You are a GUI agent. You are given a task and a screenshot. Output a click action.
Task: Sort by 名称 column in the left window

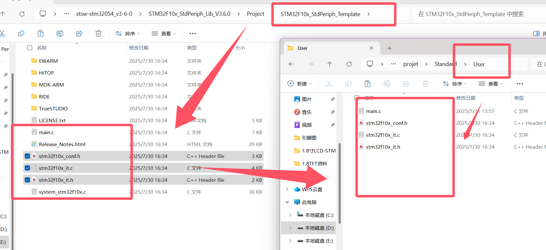[42, 48]
